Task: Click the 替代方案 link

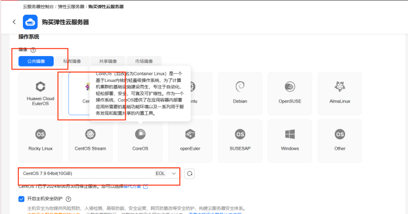Action: coord(132,186)
